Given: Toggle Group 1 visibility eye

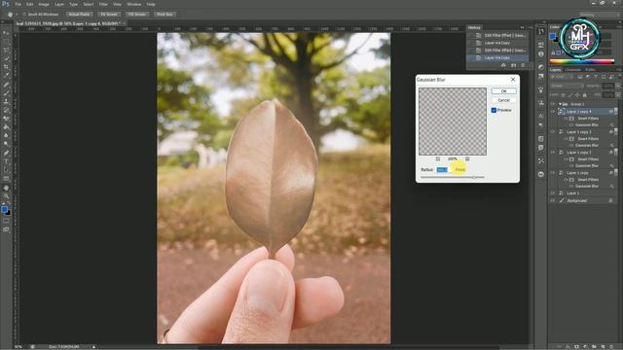Looking at the screenshot, I should tap(553, 104).
